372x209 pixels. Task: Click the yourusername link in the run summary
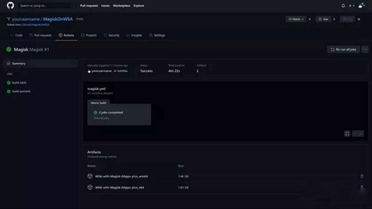pyautogui.click(x=101, y=71)
